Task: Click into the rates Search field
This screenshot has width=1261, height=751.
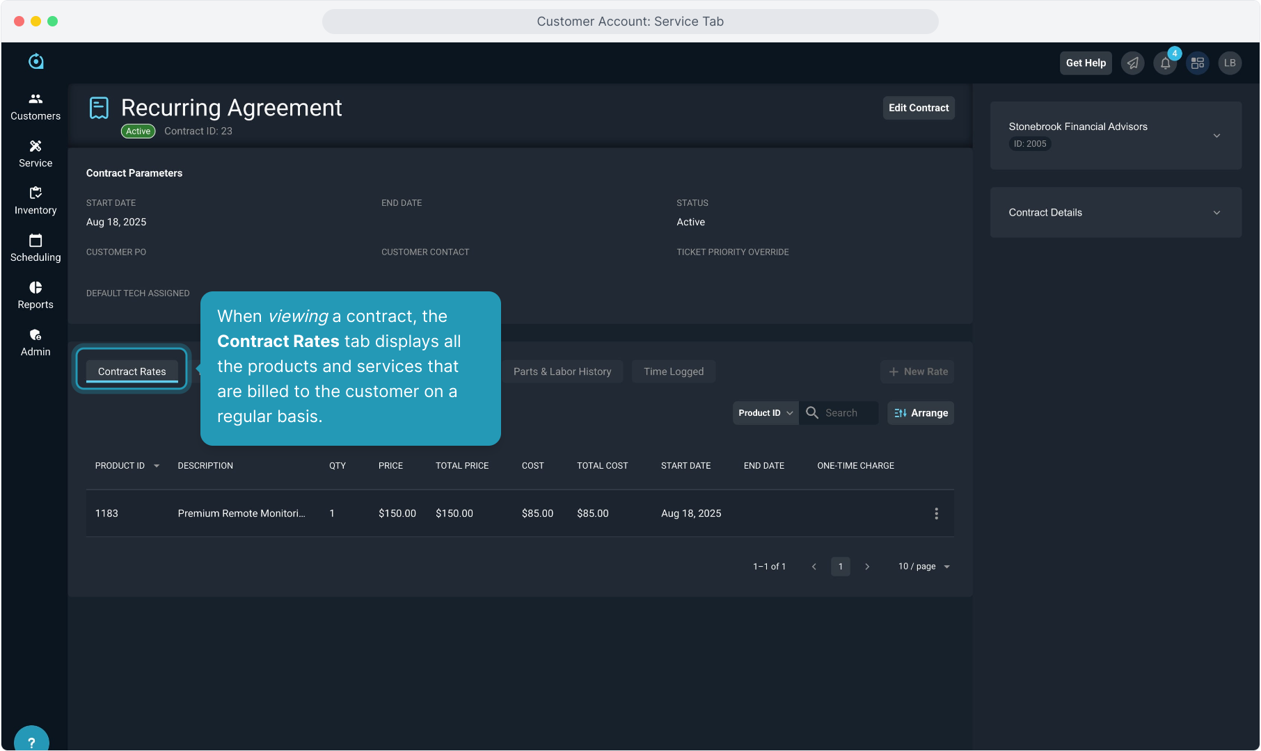Action: (x=847, y=413)
